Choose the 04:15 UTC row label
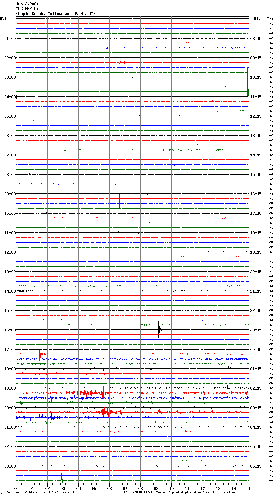This screenshot has width=275, height=497. [256, 427]
